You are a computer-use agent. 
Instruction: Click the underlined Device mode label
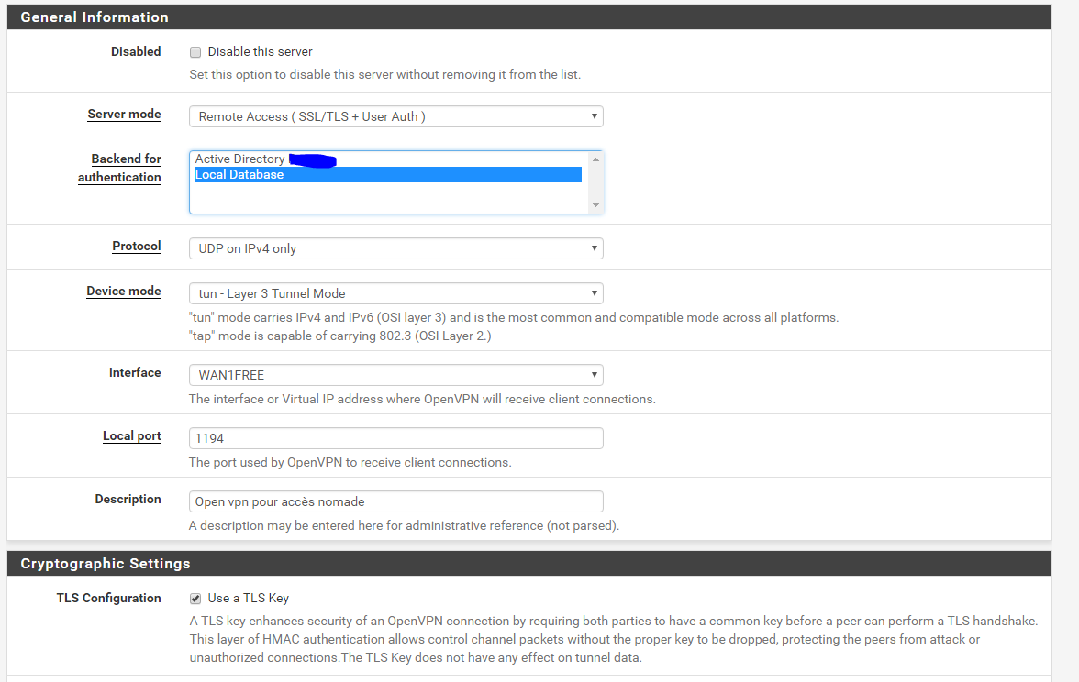[124, 291]
